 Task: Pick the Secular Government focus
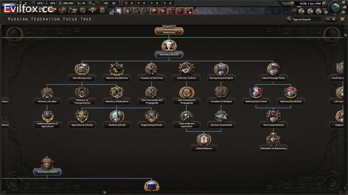click(x=221, y=116)
